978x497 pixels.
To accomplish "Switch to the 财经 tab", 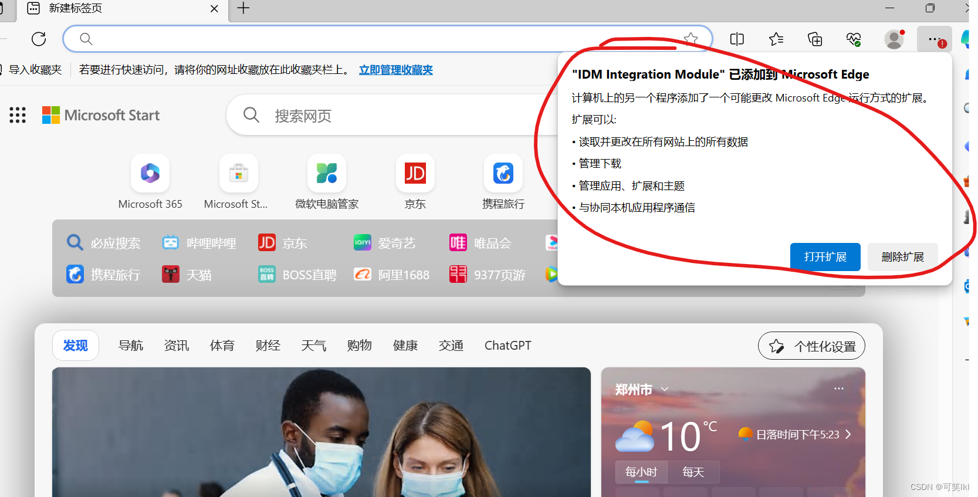I will tap(268, 346).
